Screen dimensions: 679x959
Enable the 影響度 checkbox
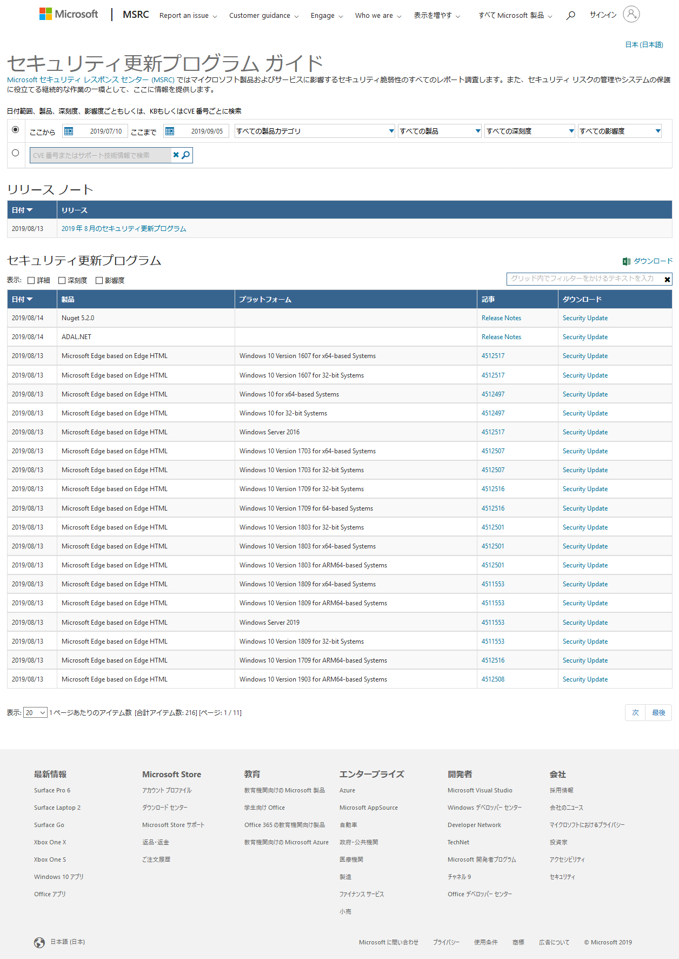tap(99, 280)
